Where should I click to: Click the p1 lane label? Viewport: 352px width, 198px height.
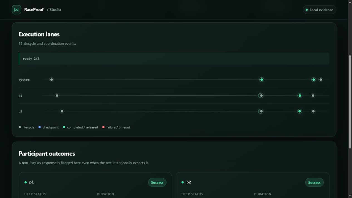point(20,96)
